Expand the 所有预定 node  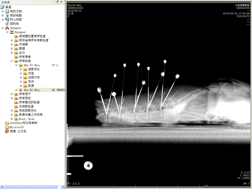pos(12,98)
